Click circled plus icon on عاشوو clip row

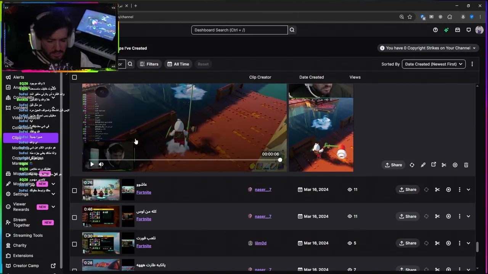[448, 190]
